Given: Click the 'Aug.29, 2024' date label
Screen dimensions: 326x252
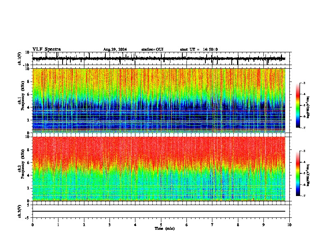Looking at the screenshot, I should 115,49.
